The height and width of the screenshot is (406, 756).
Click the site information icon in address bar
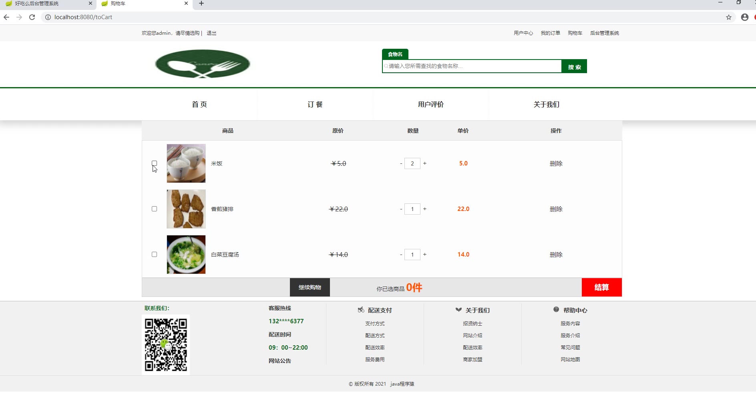point(48,17)
